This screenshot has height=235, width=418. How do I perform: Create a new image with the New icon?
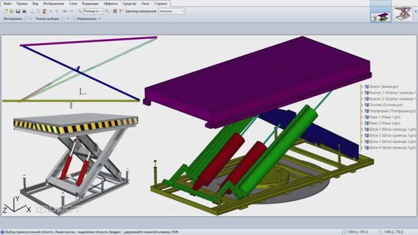tap(5, 11)
